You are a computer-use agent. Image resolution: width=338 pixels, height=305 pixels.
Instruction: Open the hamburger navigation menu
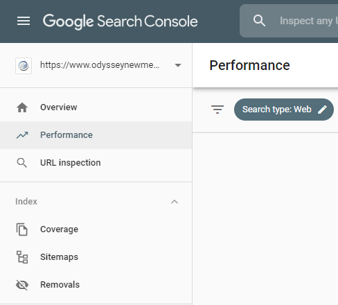[x=24, y=21]
